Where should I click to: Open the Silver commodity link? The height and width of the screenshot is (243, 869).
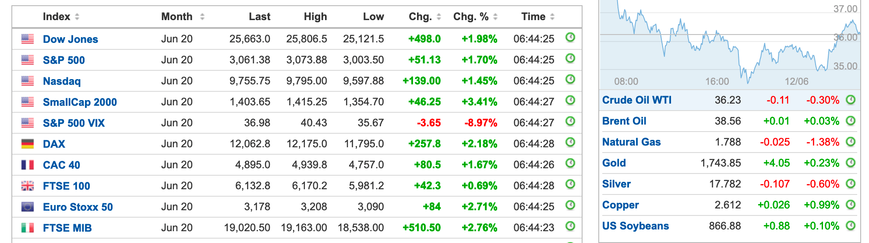(616, 184)
